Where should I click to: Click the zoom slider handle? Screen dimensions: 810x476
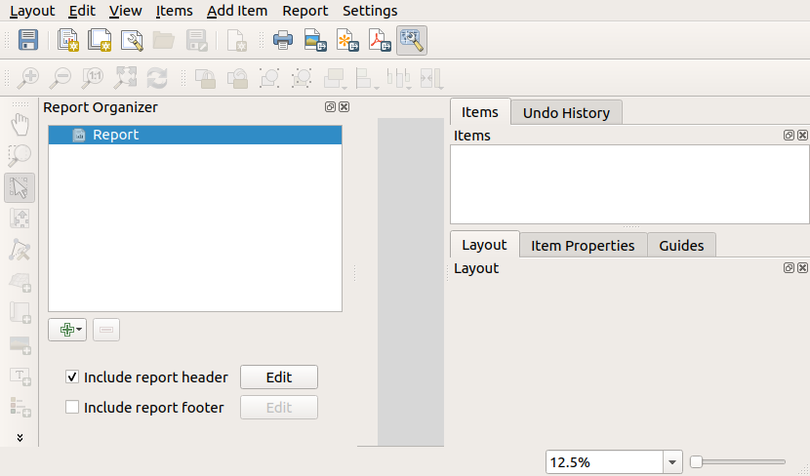click(x=697, y=462)
